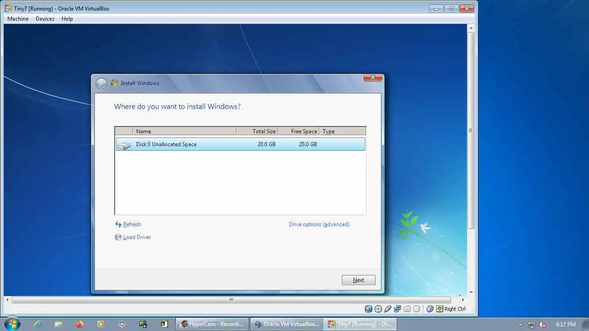Click the 20.0 GB total size value
This screenshot has height=331, width=589.
point(266,144)
